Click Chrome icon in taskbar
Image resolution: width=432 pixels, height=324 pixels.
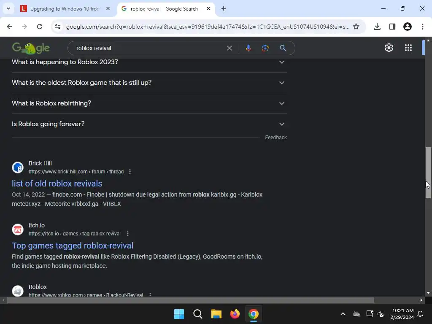[x=254, y=314]
